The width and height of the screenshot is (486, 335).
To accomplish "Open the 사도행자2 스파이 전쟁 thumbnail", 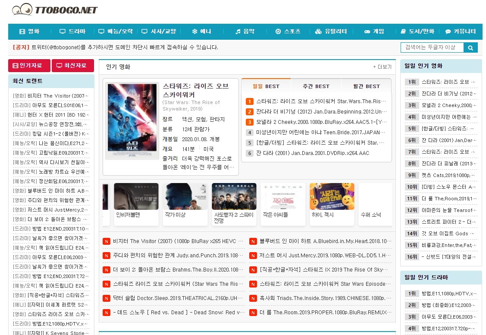I will pos(234,196).
